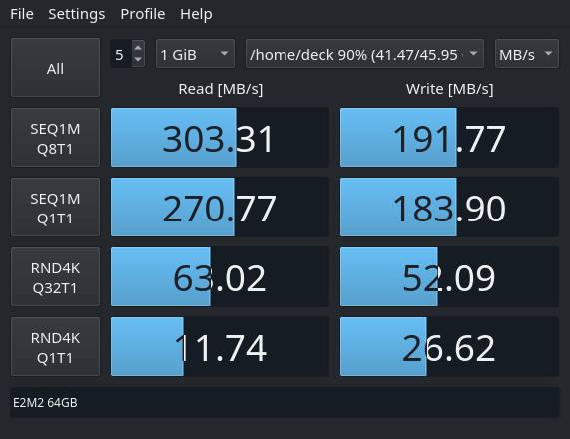Open the File menu
Screen dimensions: 570x439
22,14
